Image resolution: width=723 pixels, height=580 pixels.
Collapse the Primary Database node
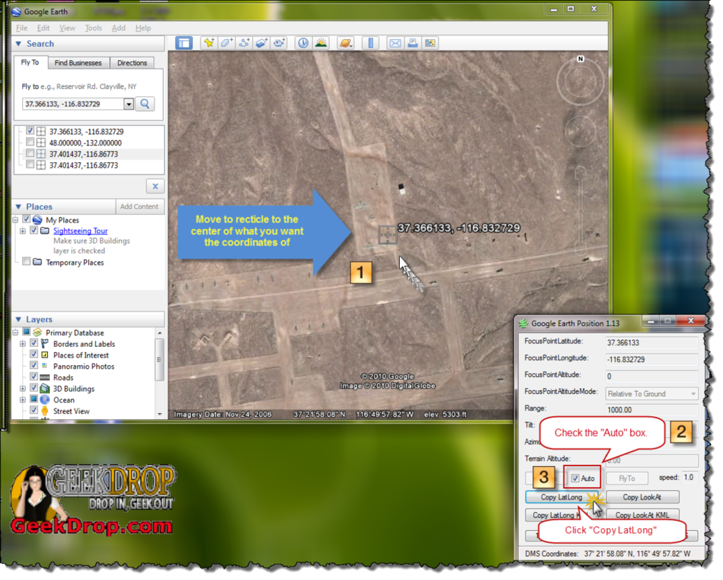pyautogui.click(x=15, y=333)
